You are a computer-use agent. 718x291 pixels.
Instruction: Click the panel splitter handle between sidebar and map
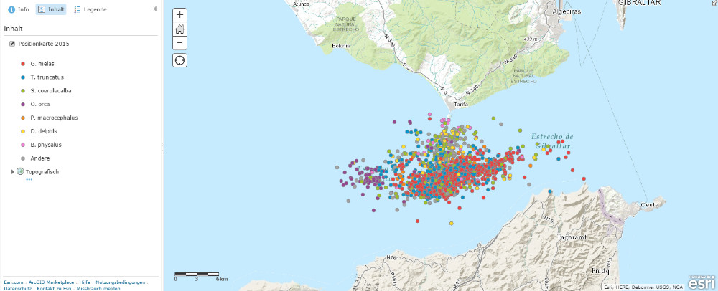click(x=161, y=147)
